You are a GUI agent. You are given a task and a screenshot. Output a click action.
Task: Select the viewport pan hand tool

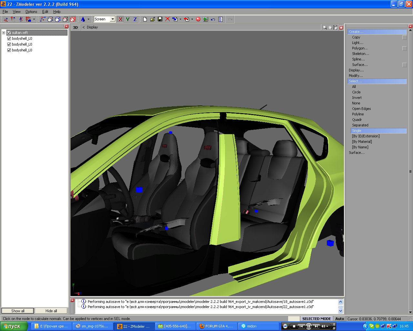tap(330, 27)
